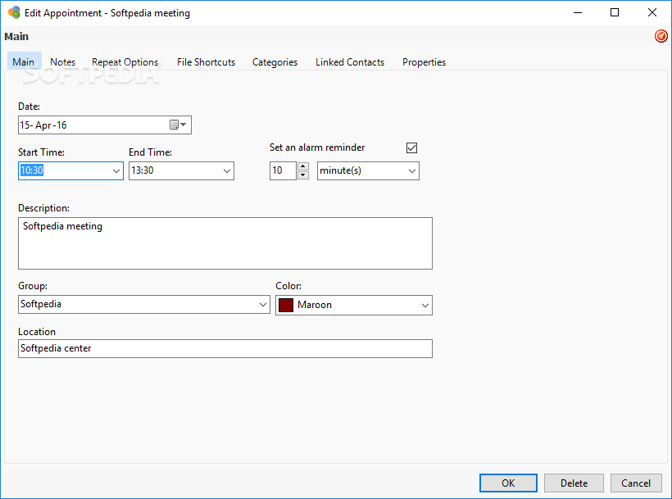Click the application icon in title bar

(x=14, y=12)
